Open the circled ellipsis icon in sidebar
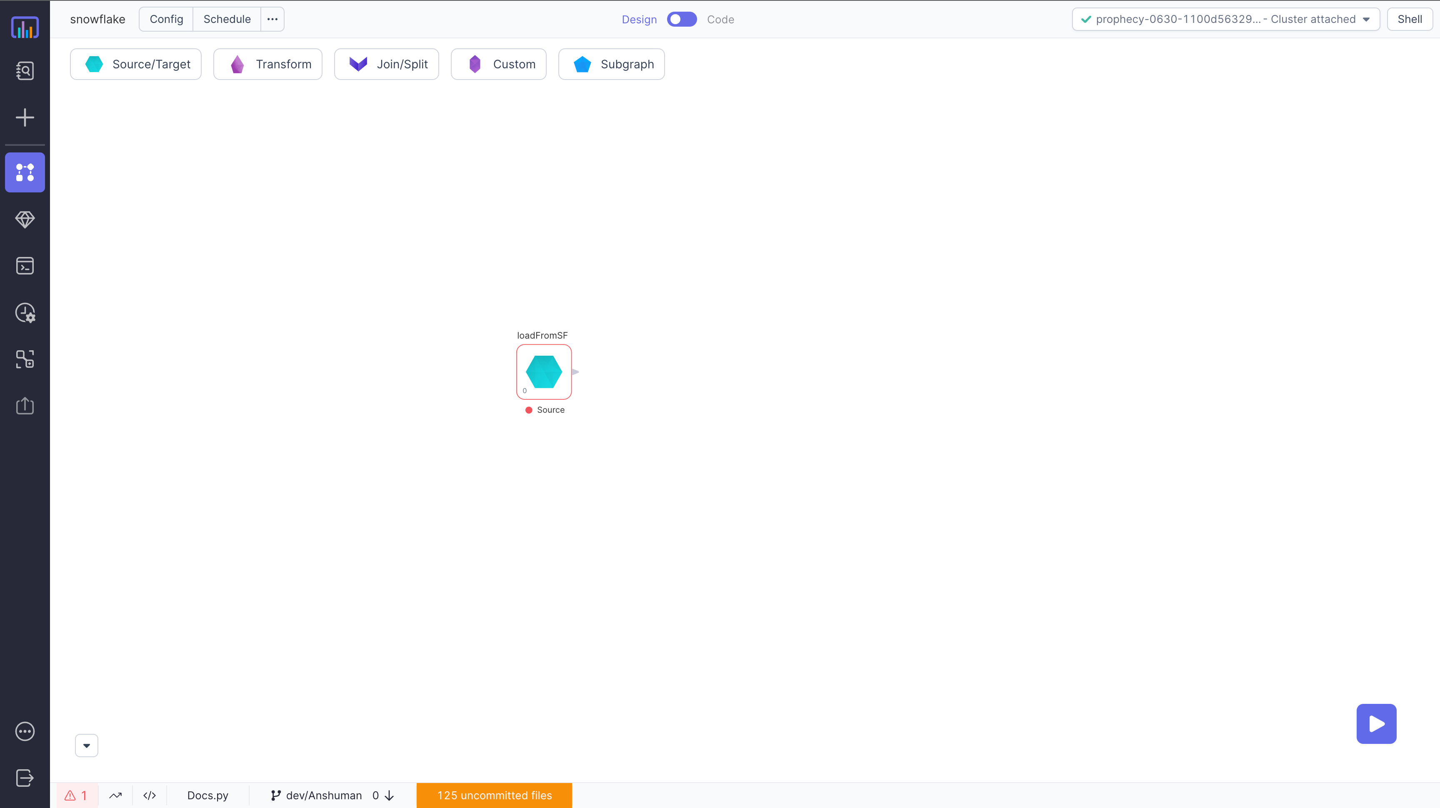Screen dimensions: 1440x808 (x=25, y=731)
